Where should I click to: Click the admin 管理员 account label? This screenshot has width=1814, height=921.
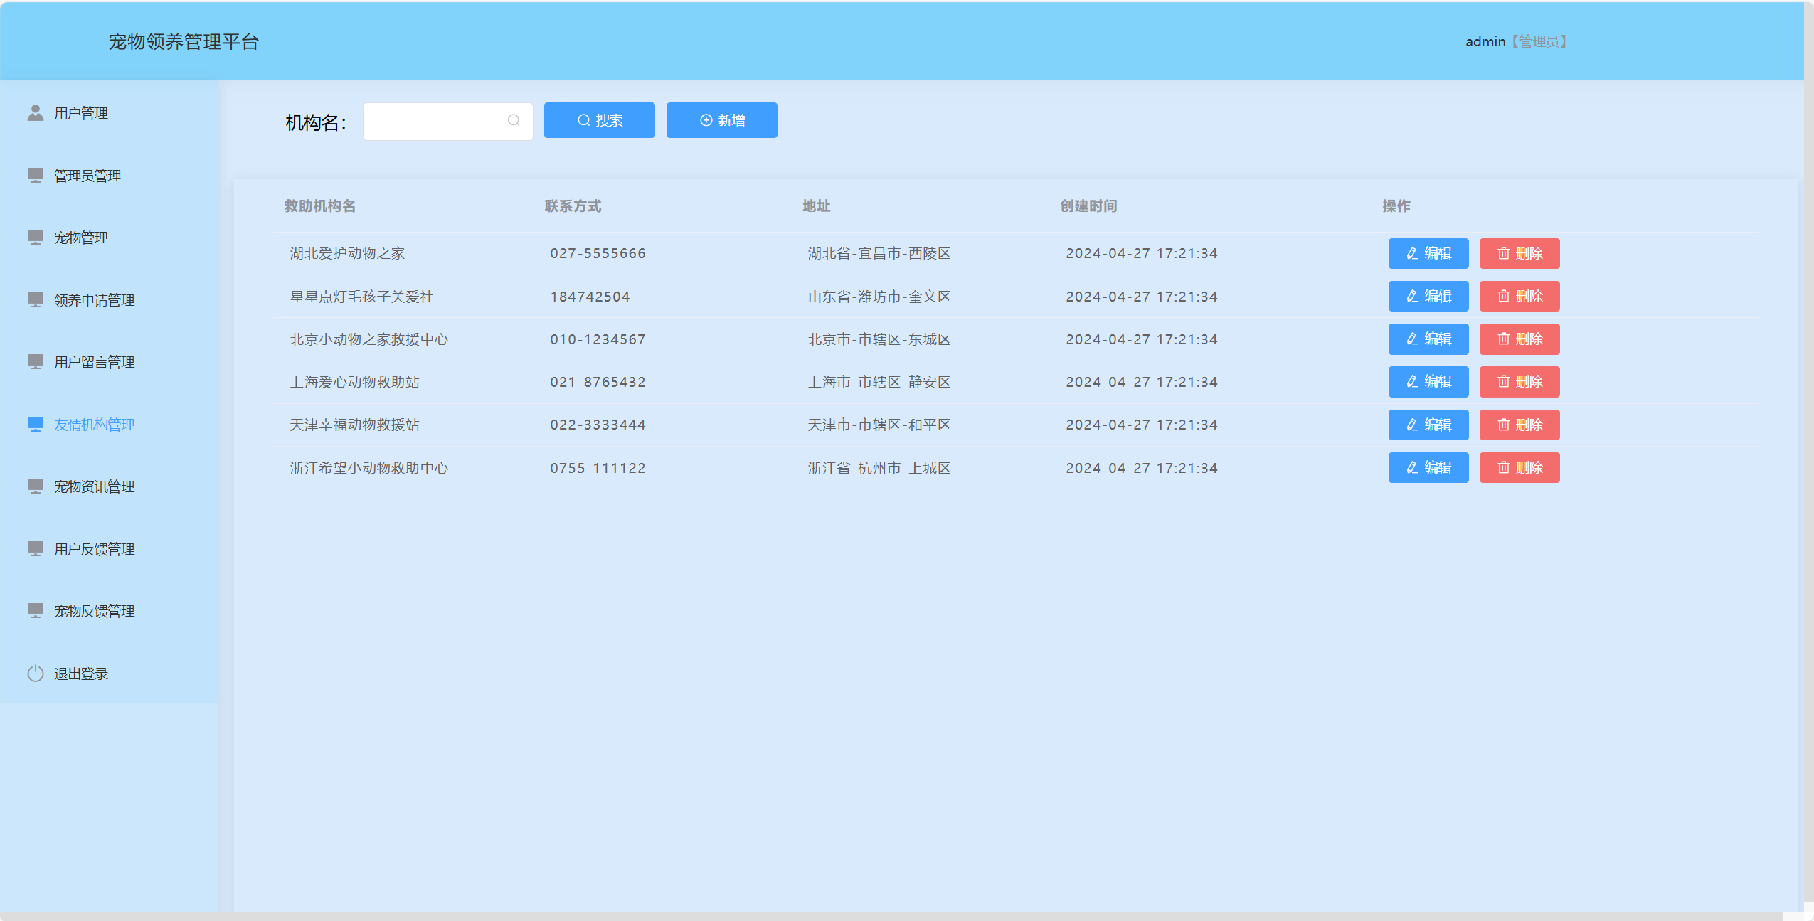click(x=1515, y=41)
